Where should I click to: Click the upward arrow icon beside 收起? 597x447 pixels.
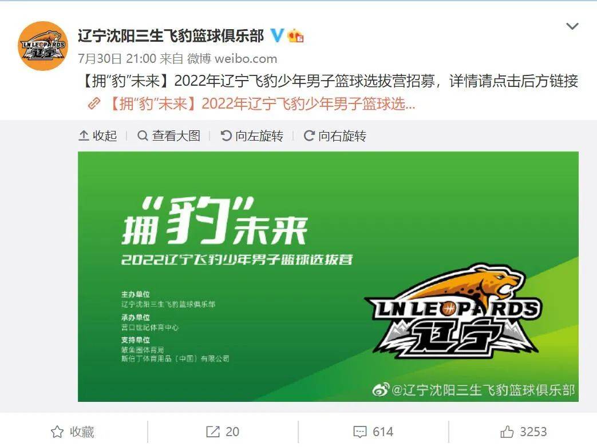click(84, 135)
